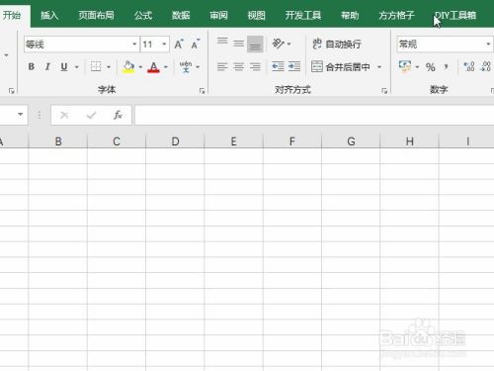The width and height of the screenshot is (494, 371).
Task: Toggle Italic formatting
Action: [x=47, y=67]
